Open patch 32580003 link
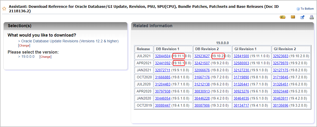 point(241,63)
